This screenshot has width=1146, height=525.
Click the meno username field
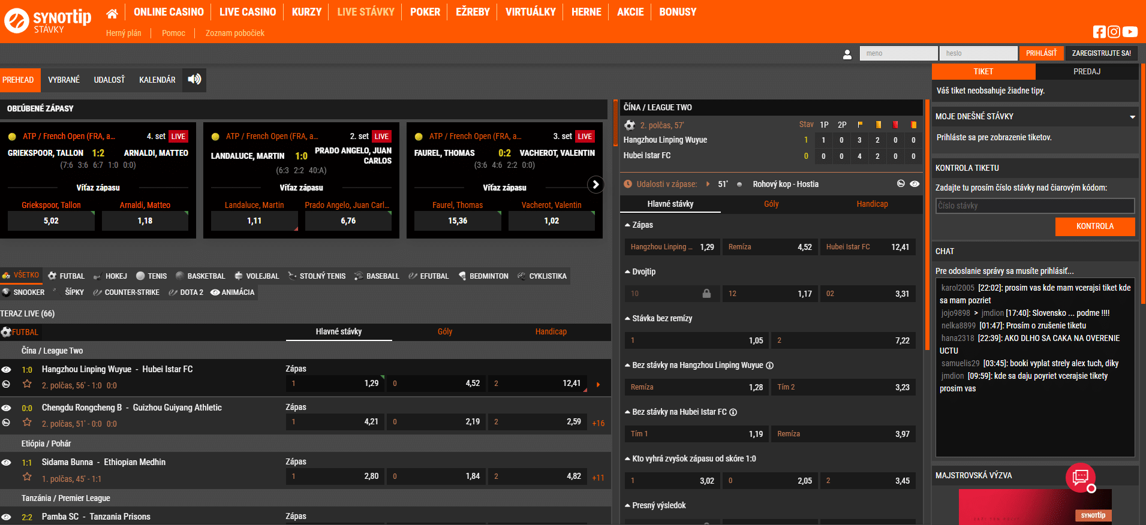click(898, 53)
